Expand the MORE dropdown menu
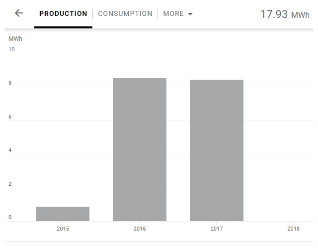318x249 pixels. (177, 14)
